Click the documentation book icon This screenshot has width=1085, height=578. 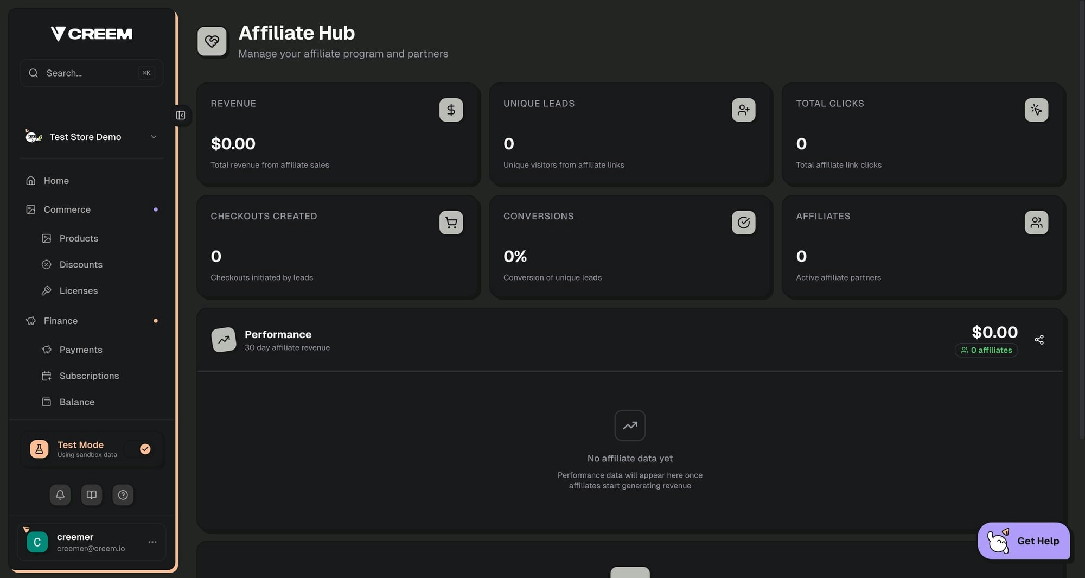91,494
